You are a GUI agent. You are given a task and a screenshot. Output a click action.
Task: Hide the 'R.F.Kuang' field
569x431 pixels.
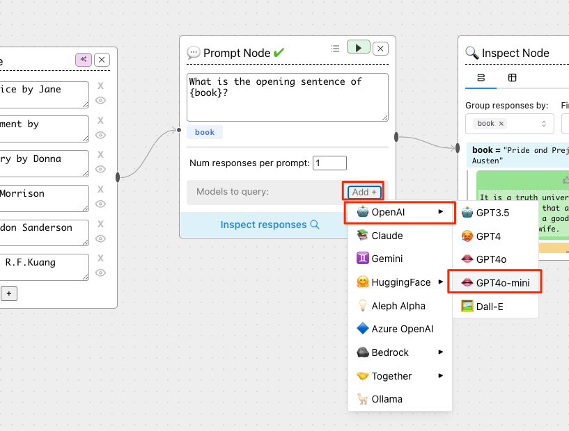(100, 273)
